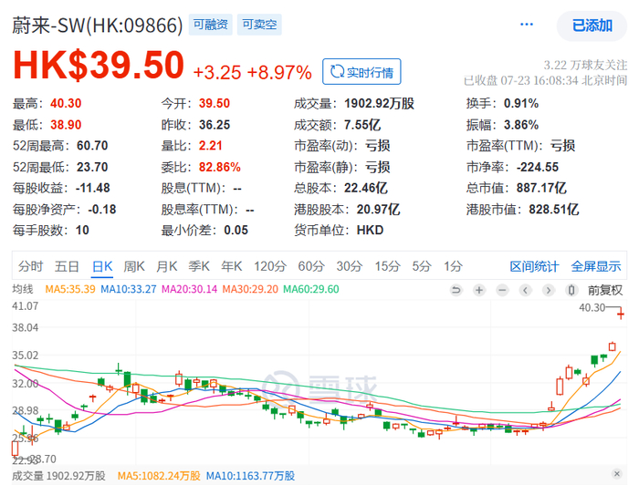Click the latest candlestick marked 40.30
639x485 pixels.
pyautogui.click(x=620, y=315)
